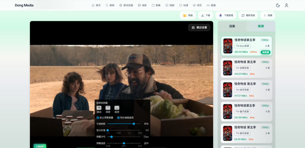Image resolution: width=305 pixels, height=148 pixels.
Task: Click the poster thumbnail of TV-虎牙资源
Action: 228,90
